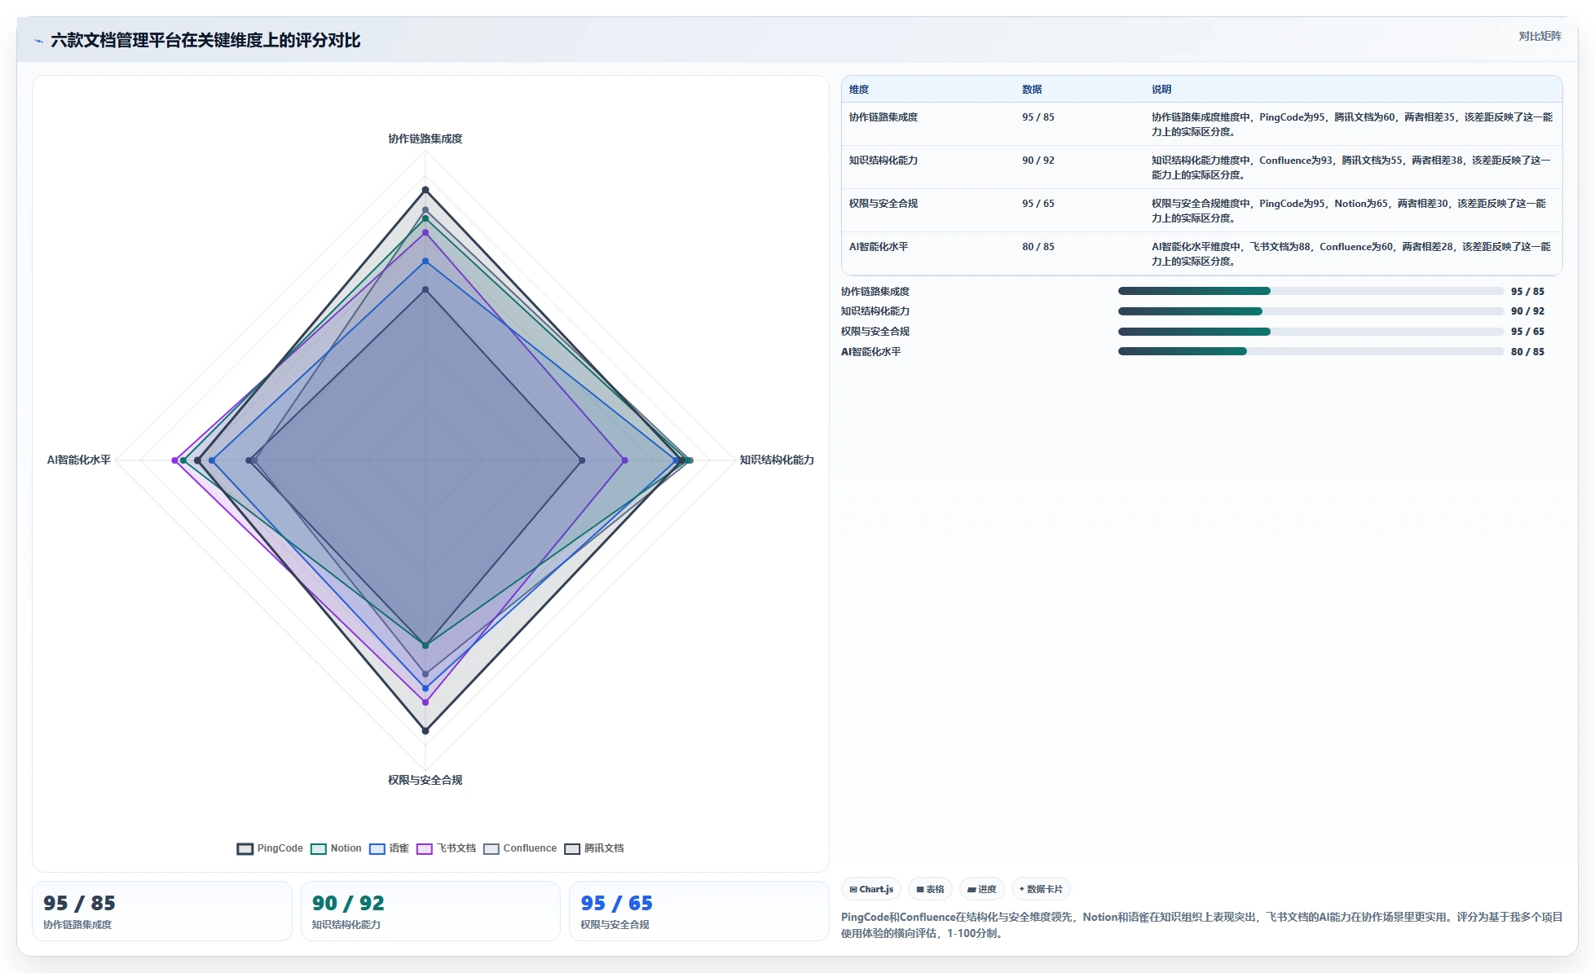Viewport: 1595px width, 973px height.
Task: Toggle 飞书文档 legend entry
Action: pyautogui.click(x=446, y=848)
